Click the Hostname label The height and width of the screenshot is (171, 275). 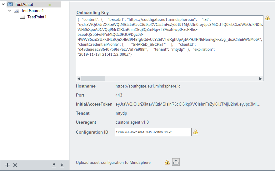(86, 86)
